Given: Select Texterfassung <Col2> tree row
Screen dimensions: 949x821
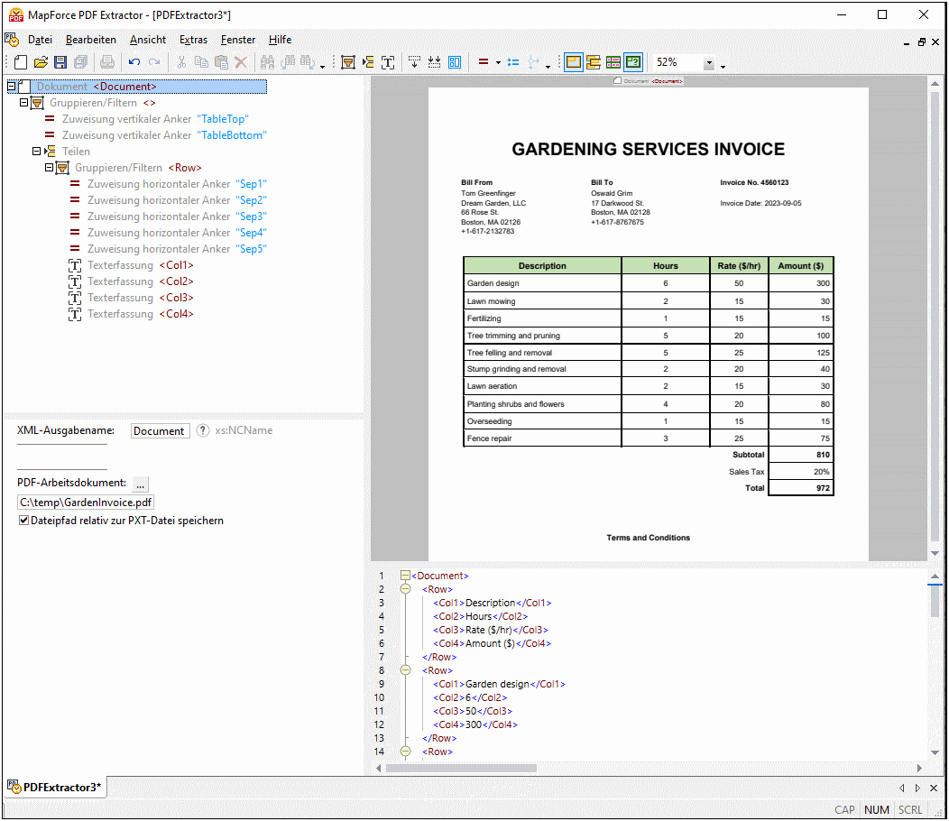Looking at the screenshot, I should coord(132,281).
